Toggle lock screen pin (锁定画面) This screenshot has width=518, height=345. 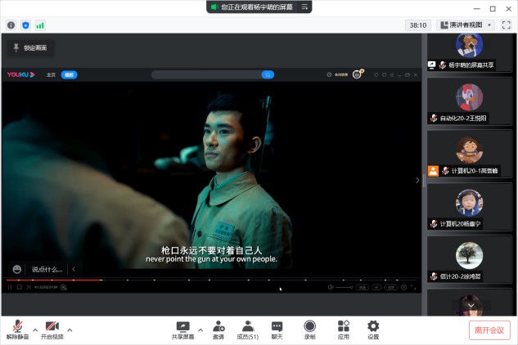click(30, 48)
